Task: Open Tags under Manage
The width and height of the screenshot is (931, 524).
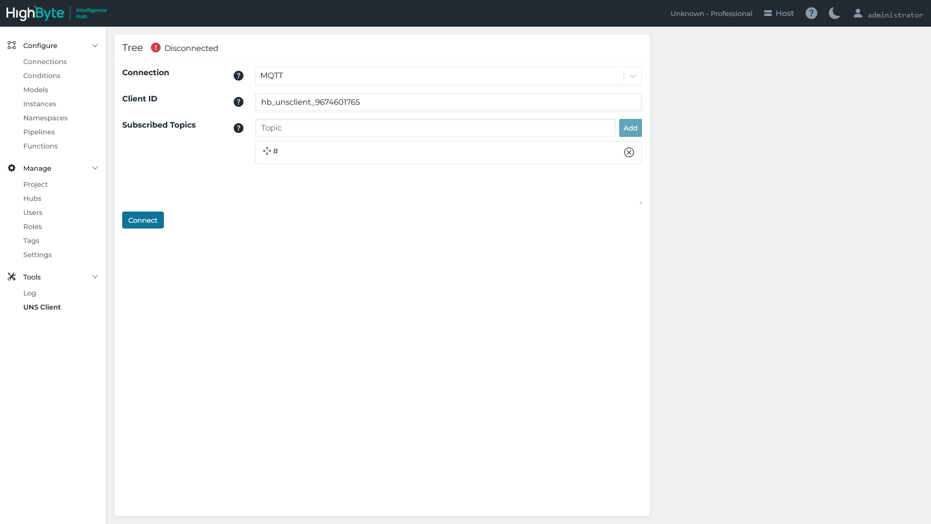Action: (31, 241)
